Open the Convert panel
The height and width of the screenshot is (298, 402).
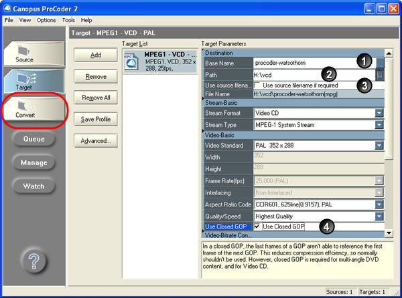[x=34, y=110]
